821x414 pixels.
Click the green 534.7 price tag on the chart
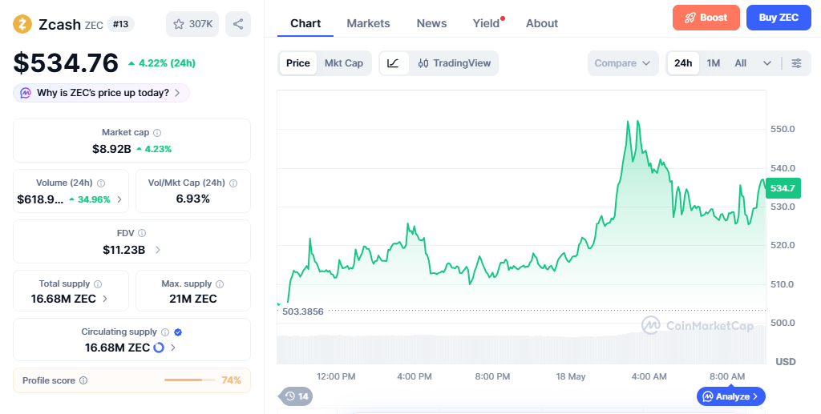click(x=783, y=188)
